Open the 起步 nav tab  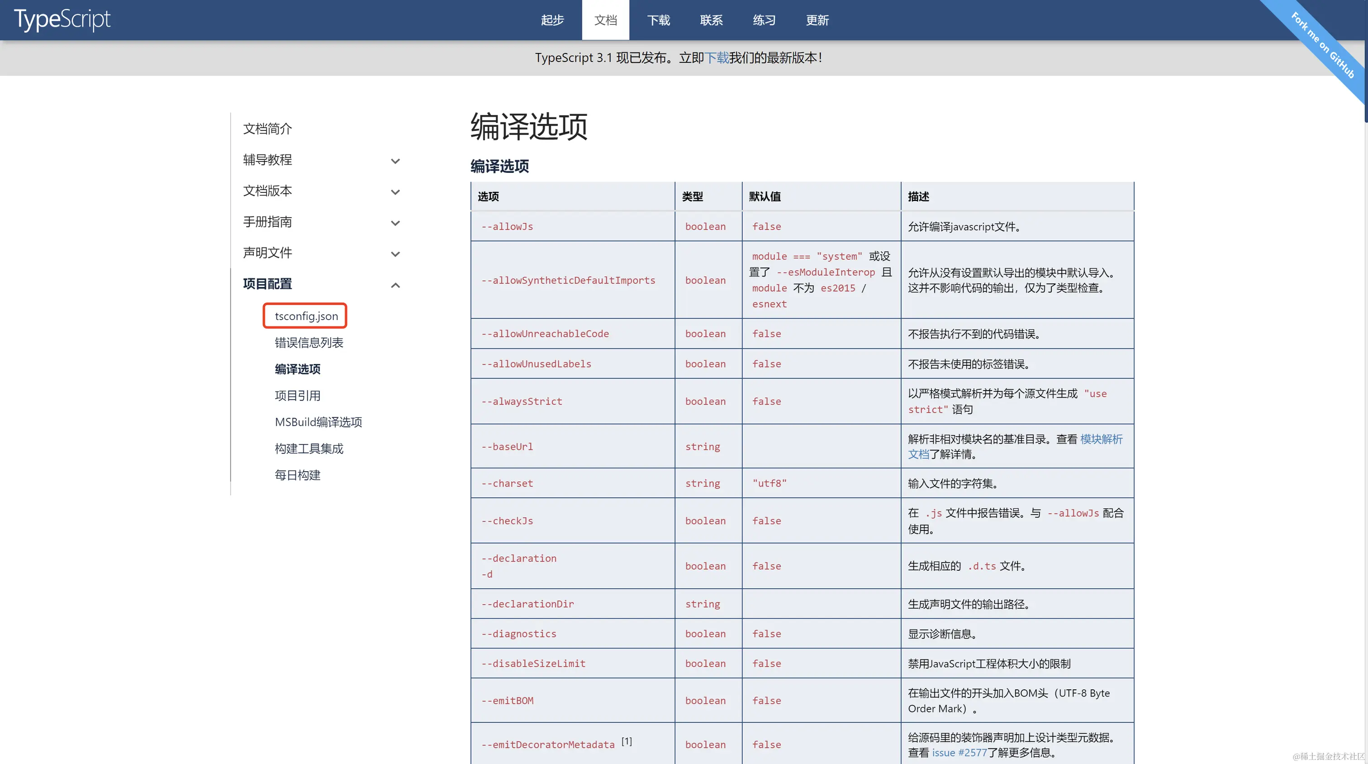[552, 20]
